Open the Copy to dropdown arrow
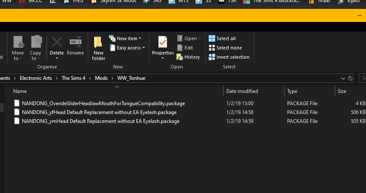Screen dimensions: 366x193 (x=39, y=58)
